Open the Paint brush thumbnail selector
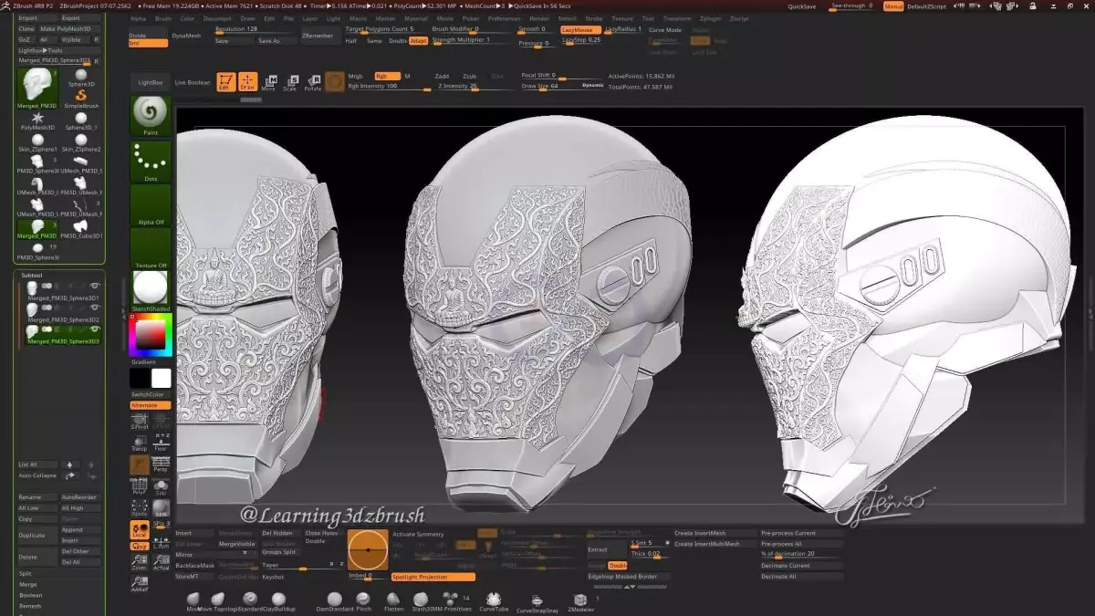Screen dimensions: 1095x616 click(x=151, y=116)
